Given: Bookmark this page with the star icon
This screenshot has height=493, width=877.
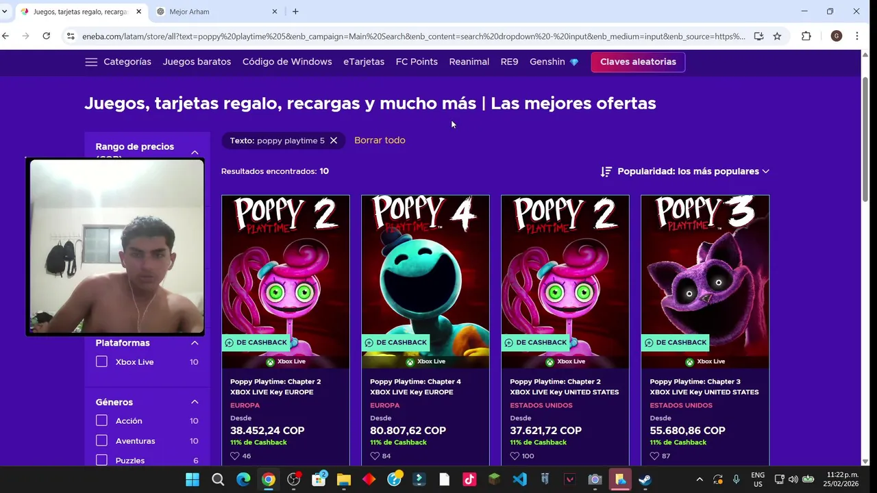Looking at the screenshot, I should pos(777,36).
